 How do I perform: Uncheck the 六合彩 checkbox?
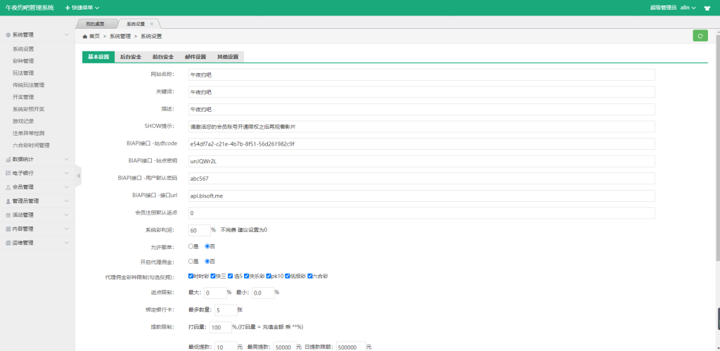point(310,276)
